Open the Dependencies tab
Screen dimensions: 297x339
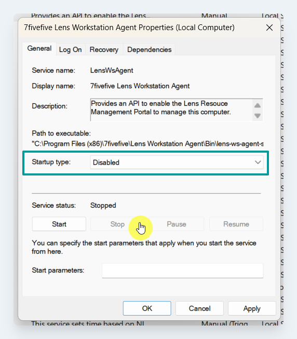(x=149, y=49)
